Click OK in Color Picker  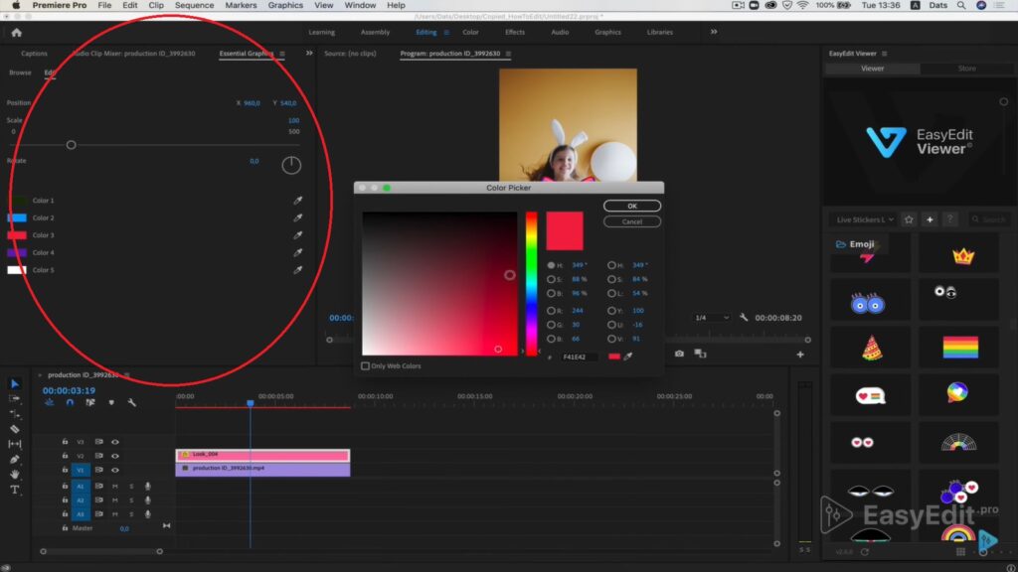[632, 206]
